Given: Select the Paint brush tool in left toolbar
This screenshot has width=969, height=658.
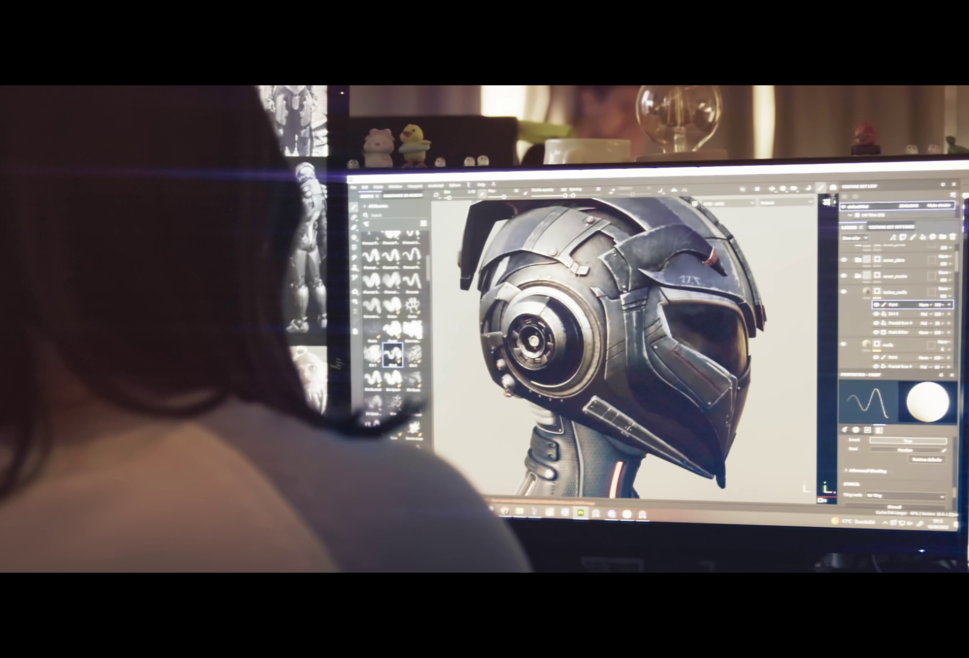Looking at the screenshot, I should pos(354,208).
